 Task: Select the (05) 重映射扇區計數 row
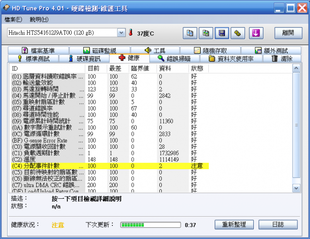(x=110, y=102)
